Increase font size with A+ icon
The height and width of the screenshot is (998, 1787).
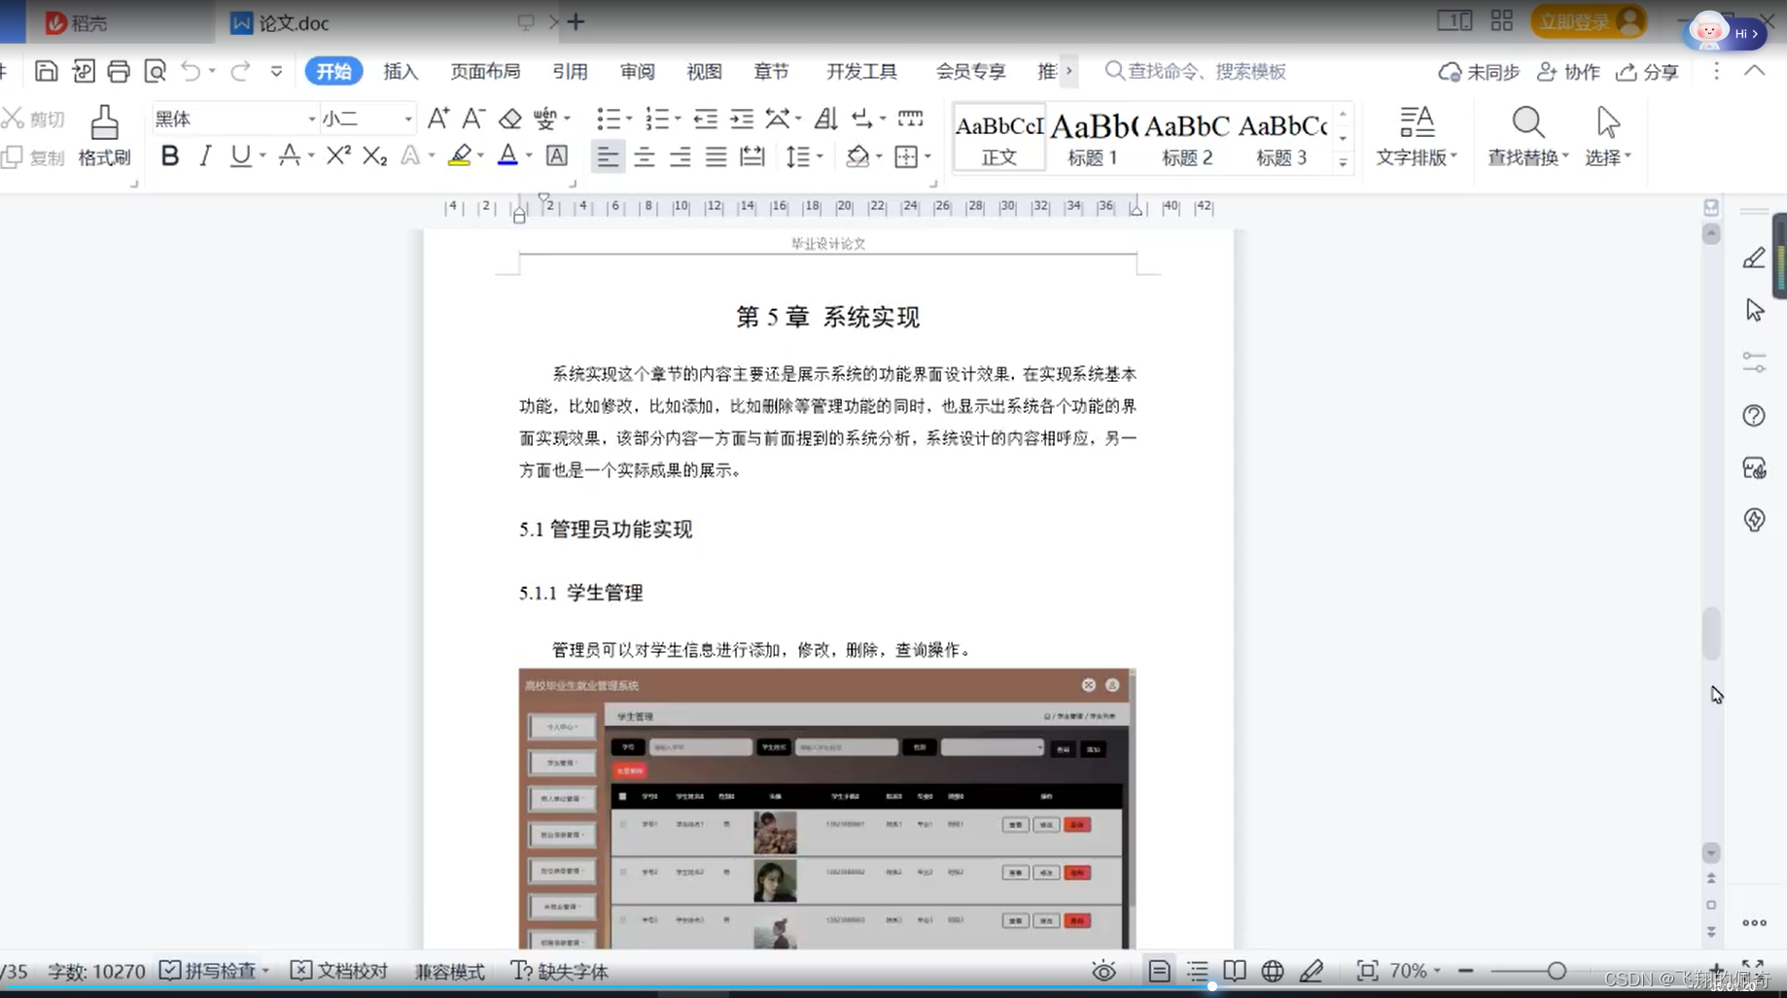tap(438, 119)
